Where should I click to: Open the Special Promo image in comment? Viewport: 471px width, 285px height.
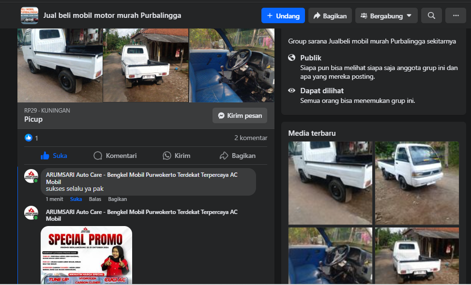(86, 255)
